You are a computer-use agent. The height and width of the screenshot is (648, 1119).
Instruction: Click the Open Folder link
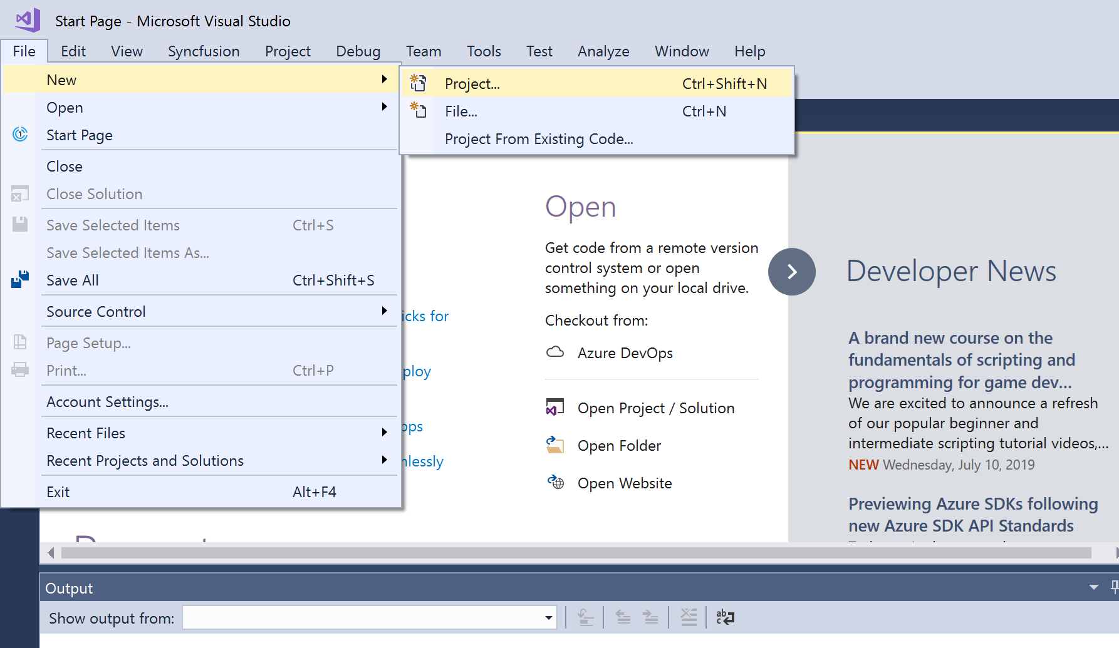coord(619,445)
